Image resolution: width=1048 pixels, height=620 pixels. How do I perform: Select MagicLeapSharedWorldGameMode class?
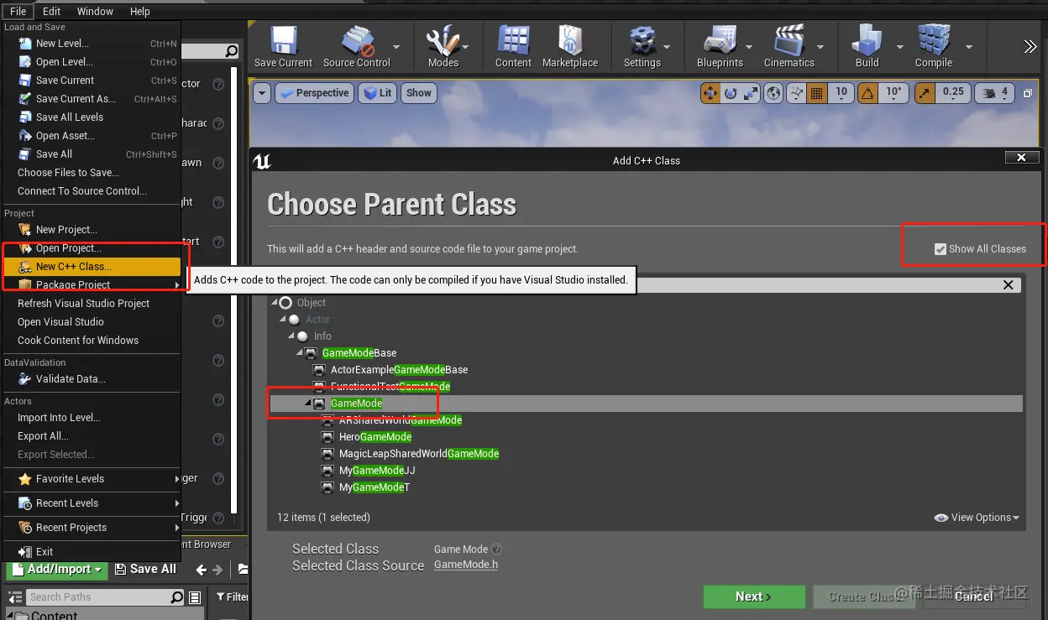(418, 454)
